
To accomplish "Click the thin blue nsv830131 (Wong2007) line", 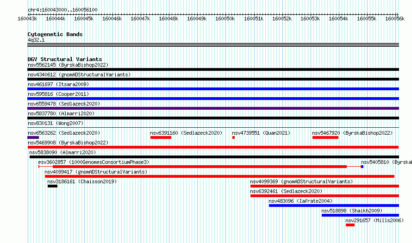I will click(213, 128).
